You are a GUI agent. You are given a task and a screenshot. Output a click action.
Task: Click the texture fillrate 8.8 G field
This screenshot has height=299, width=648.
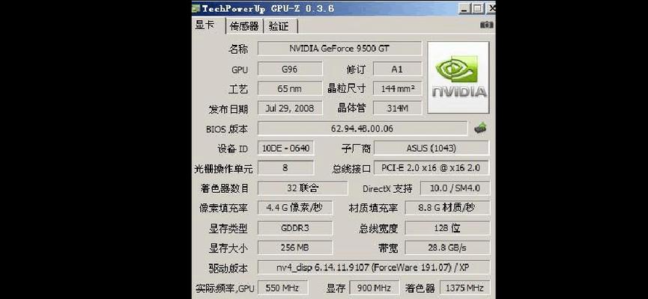(447, 208)
